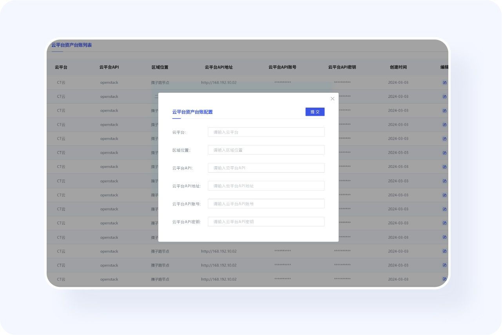Focus the 请输入云平台 input field

point(266,132)
